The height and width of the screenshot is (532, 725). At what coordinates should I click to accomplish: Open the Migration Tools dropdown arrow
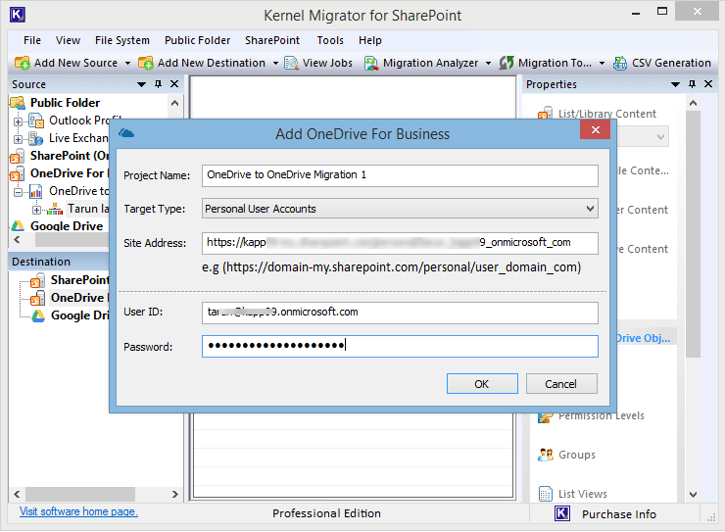coord(602,64)
